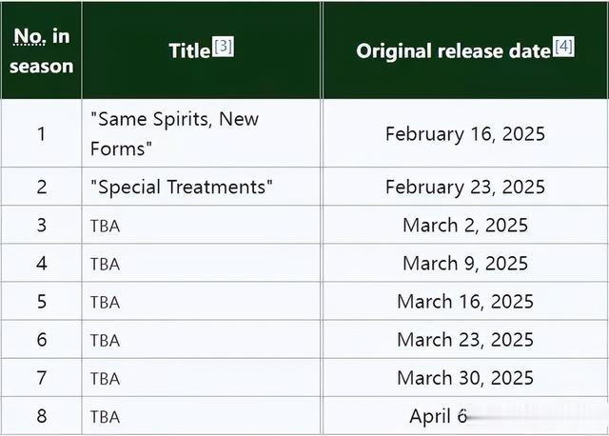Click the March 2, 2025 date cell
The image size is (609, 436).
tap(465, 225)
